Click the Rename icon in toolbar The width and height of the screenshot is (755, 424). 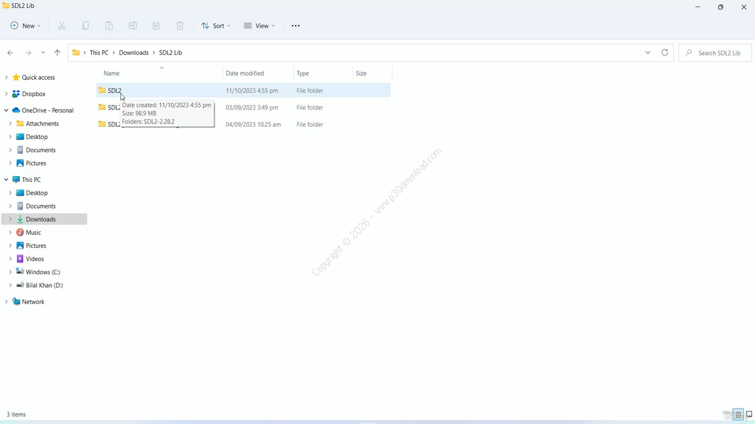tap(133, 26)
